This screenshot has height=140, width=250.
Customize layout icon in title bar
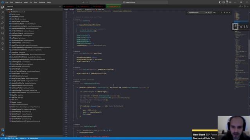230,2
